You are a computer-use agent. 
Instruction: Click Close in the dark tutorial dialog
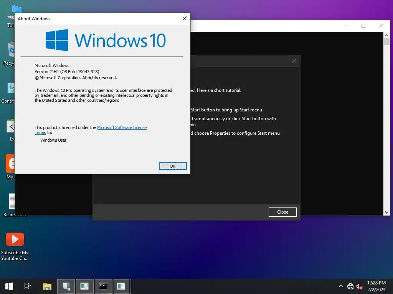click(x=282, y=212)
